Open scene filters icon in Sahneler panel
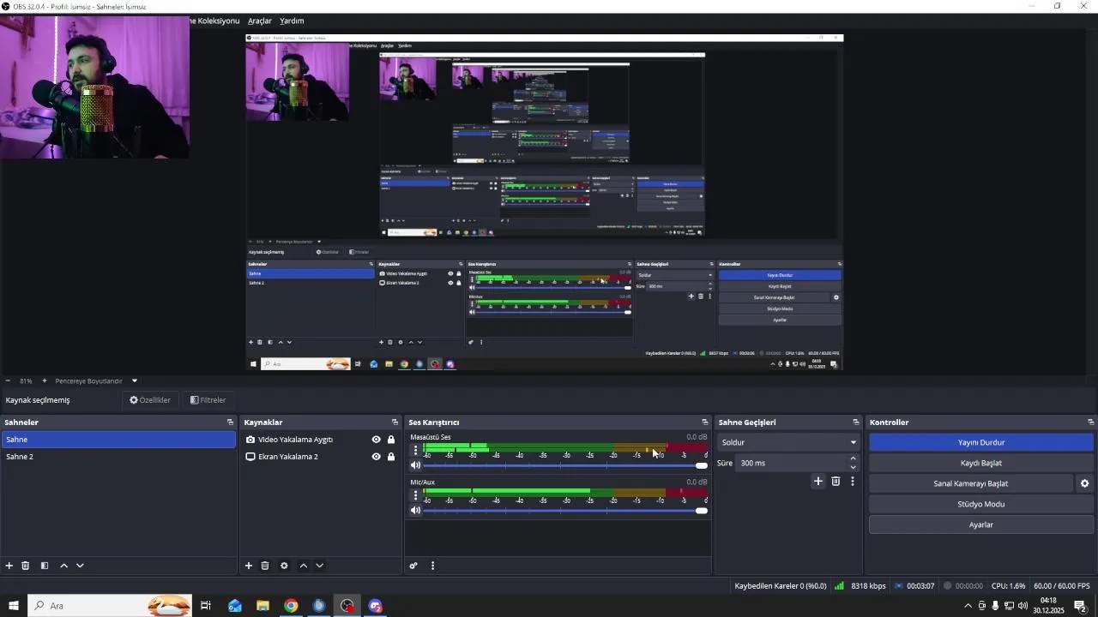Viewport: 1098px width, 617px height. click(45, 566)
